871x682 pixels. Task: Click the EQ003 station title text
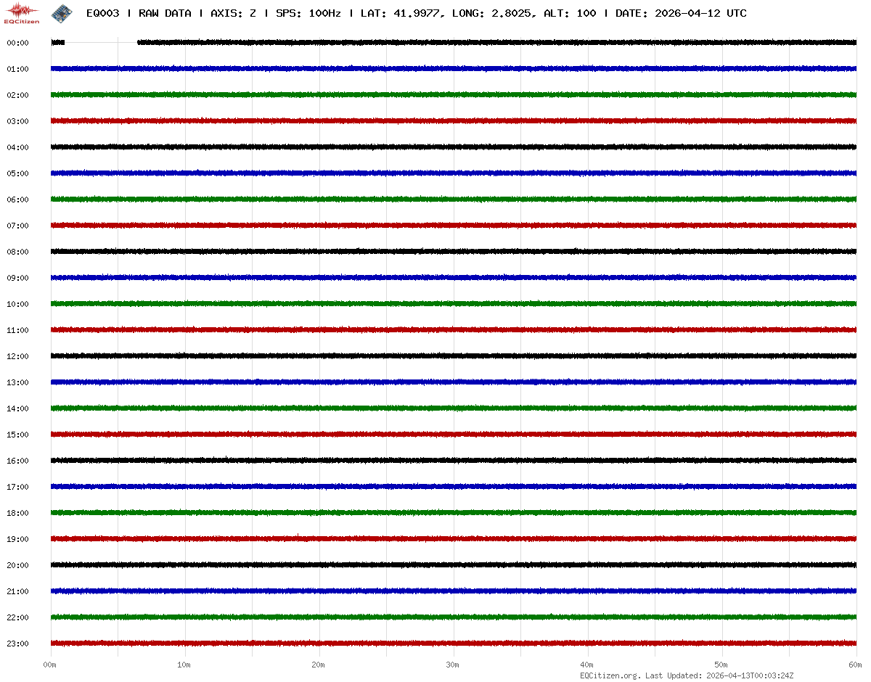tap(102, 13)
